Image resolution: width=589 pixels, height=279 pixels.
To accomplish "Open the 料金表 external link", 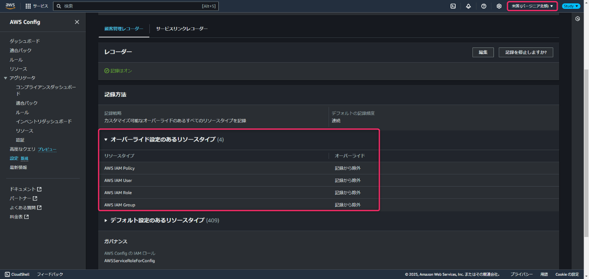I will pos(19,217).
